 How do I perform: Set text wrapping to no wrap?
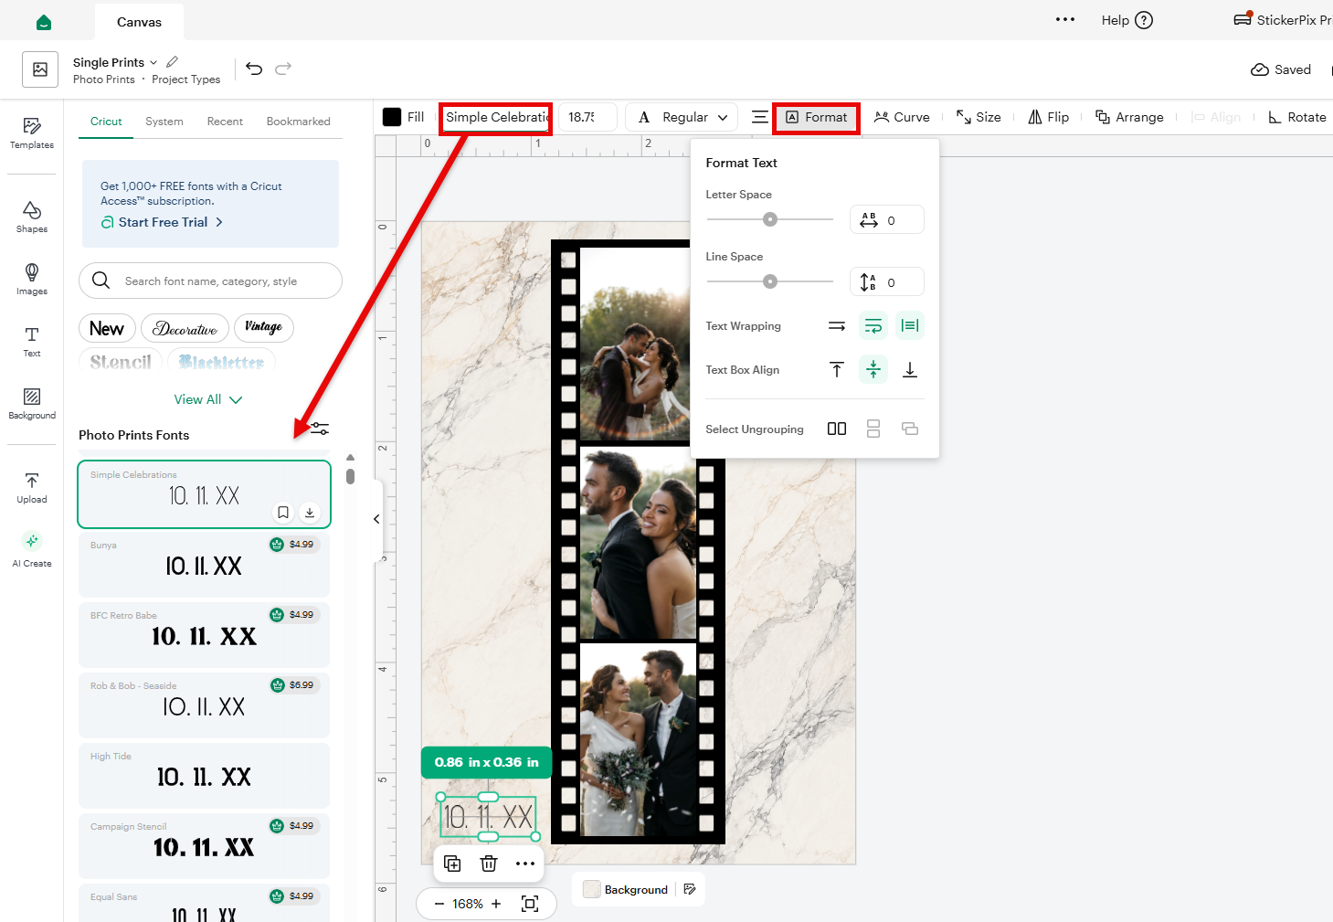[837, 326]
